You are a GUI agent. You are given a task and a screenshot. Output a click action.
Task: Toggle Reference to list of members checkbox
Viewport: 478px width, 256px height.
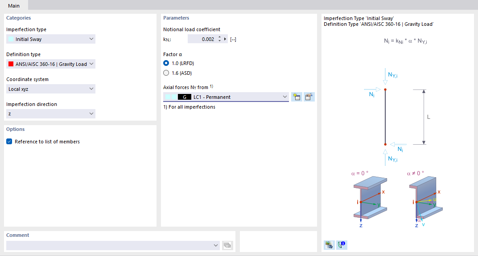pyautogui.click(x=9, y=142)
